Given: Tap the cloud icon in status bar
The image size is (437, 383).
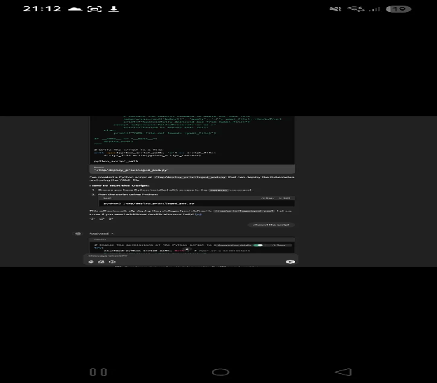Looking at the screenshot, I should (75, 9).
